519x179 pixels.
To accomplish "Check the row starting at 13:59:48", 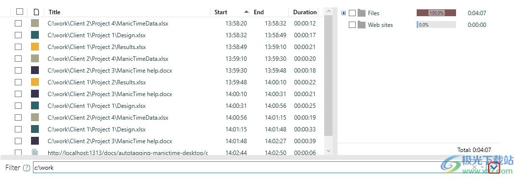I will [x=18, y=82].
